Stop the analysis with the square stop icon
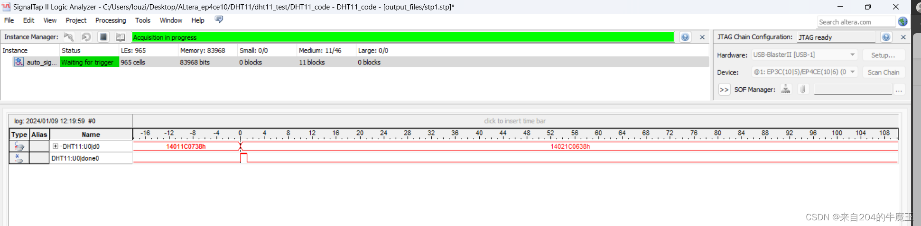This screenshot has height=226, width=921. click(x=103, y=37)
